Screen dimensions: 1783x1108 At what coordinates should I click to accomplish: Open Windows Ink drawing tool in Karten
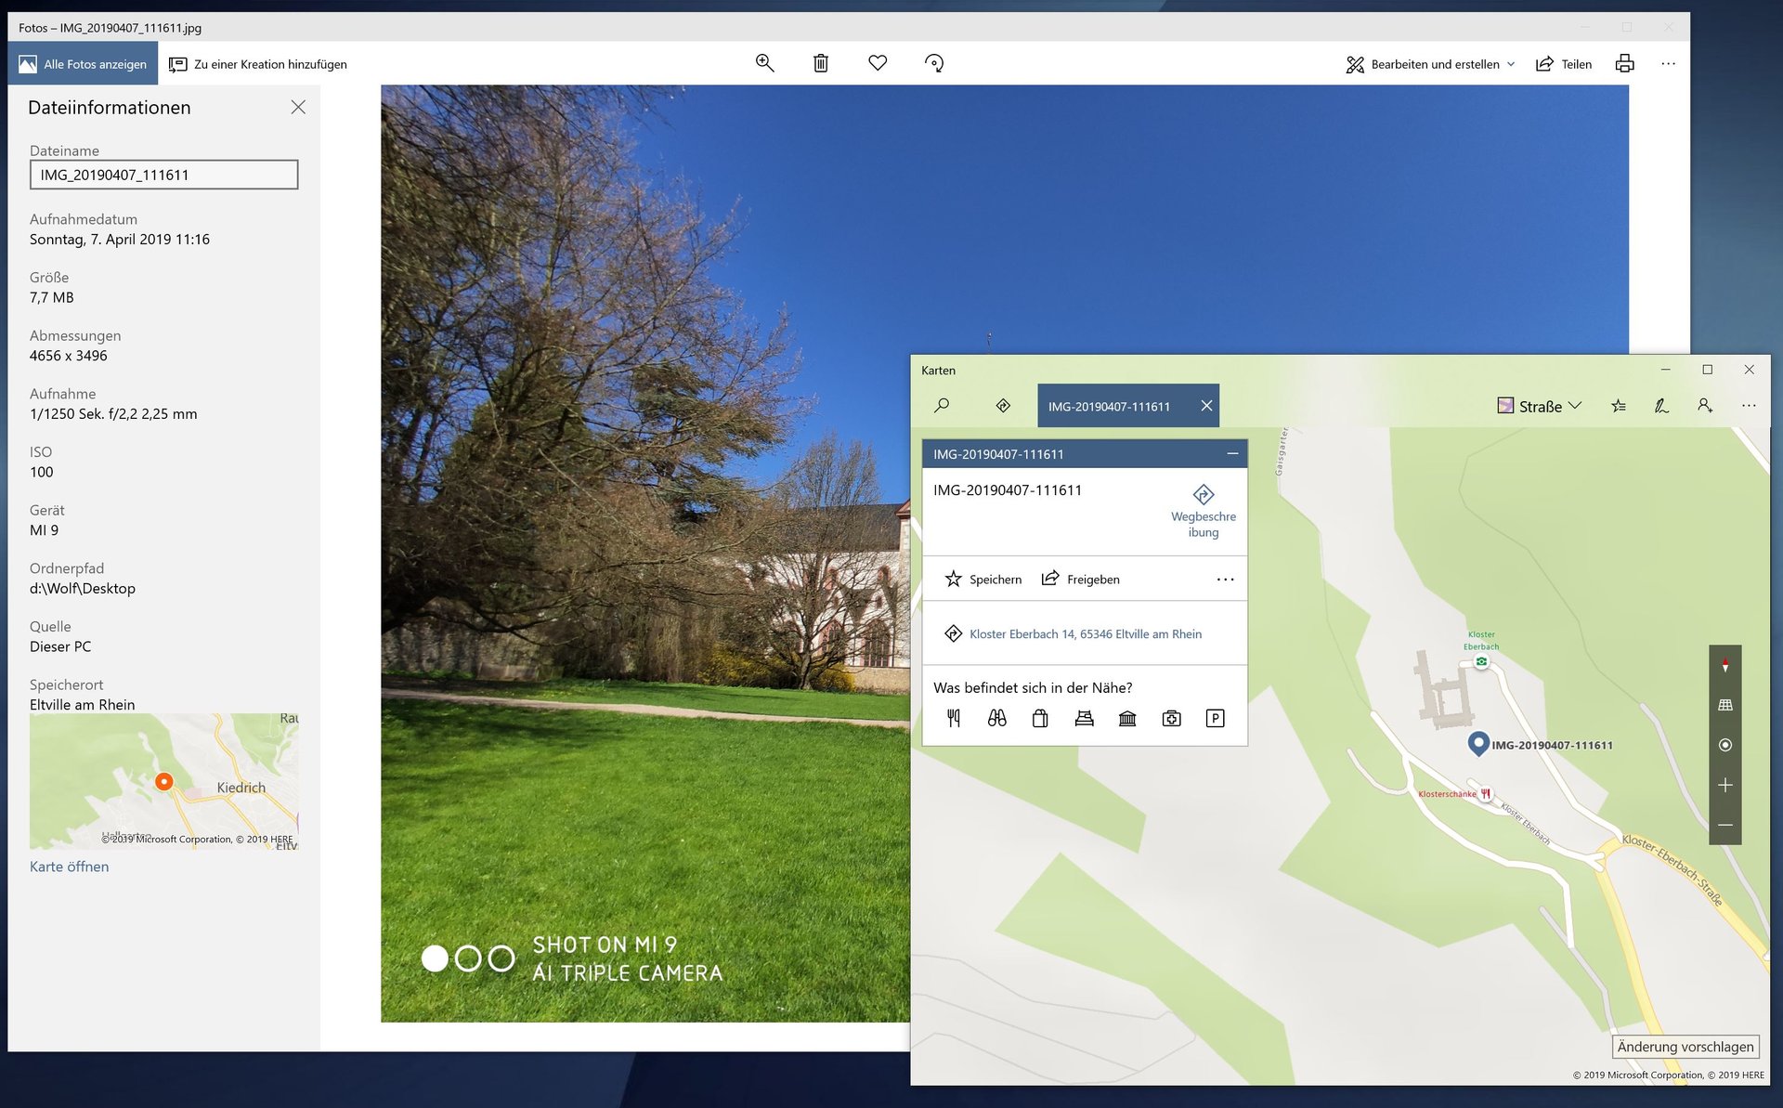(x=1661, y=406)
